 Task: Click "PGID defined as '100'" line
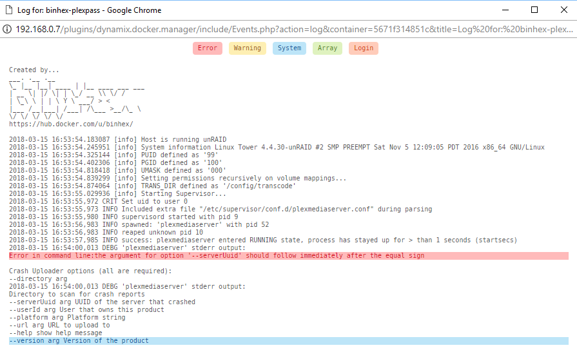[x=115, y=162]
